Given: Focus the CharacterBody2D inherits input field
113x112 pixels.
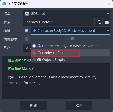Looking at the screenshot, I should click(x=59, y=22).
